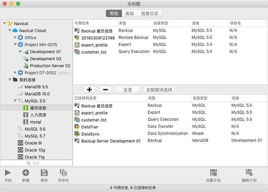The height and width of the screenshot is (192, 268).
Task: Collapse the MySQL 5.5 connection node
Action: 15,101
